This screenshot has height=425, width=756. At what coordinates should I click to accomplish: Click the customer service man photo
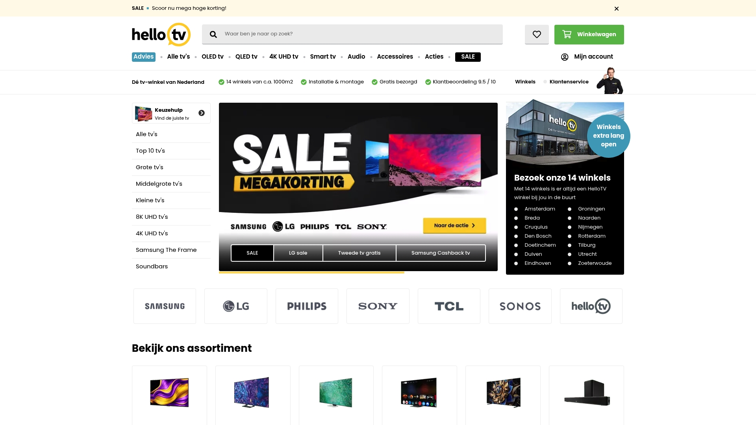pos(610,81)
